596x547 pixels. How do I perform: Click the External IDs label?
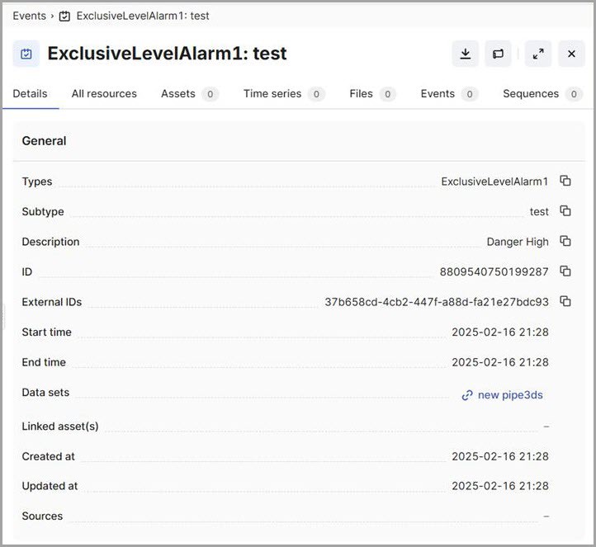(x=52, y=302)
